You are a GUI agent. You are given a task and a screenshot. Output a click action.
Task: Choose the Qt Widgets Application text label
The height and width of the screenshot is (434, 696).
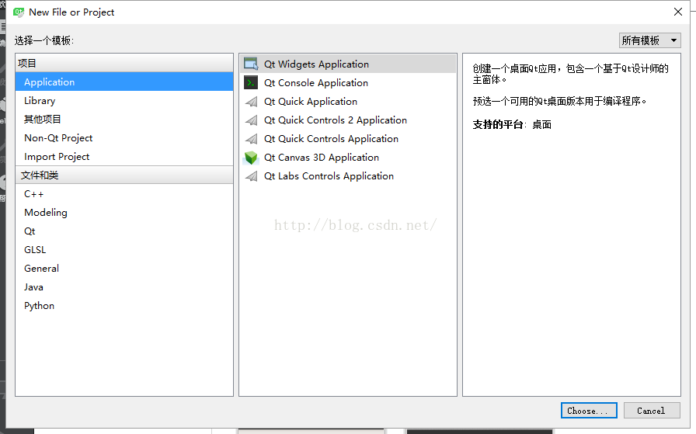click(316, 64)
